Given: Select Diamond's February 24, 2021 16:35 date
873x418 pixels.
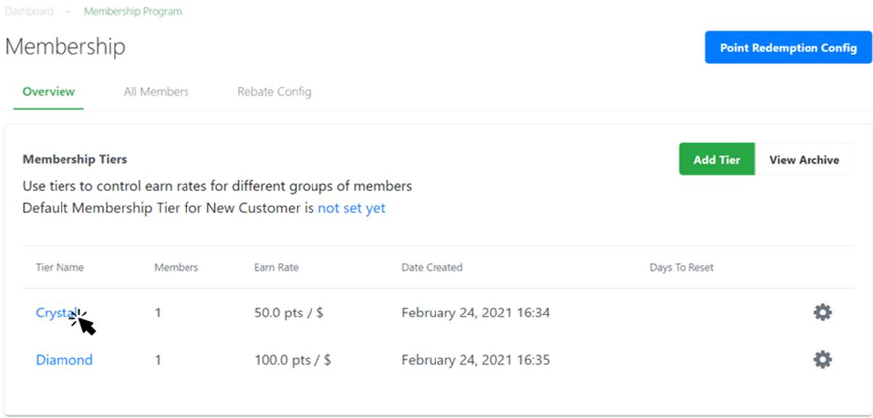Looking at the screenshot, I should pyautogui.click(x=475, y=360).
